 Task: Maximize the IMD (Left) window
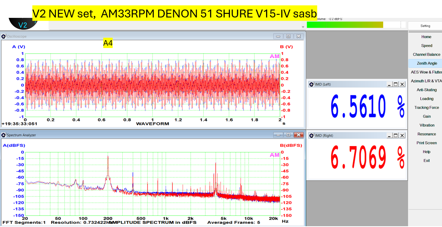tap(396, 84)
